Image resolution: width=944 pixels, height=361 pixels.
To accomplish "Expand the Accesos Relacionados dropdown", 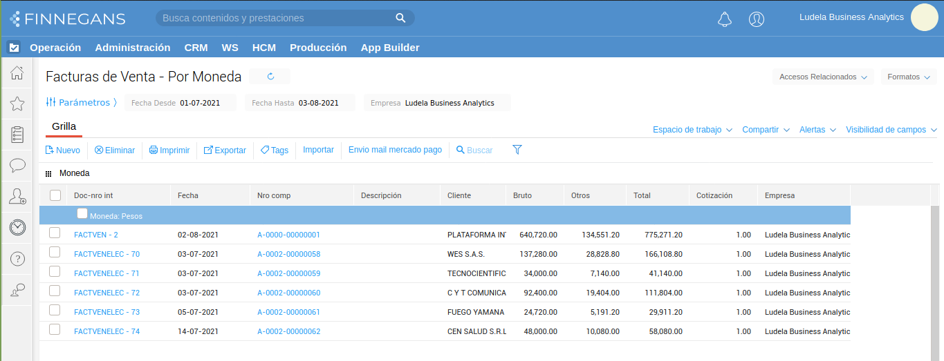I will pos(822,77).
